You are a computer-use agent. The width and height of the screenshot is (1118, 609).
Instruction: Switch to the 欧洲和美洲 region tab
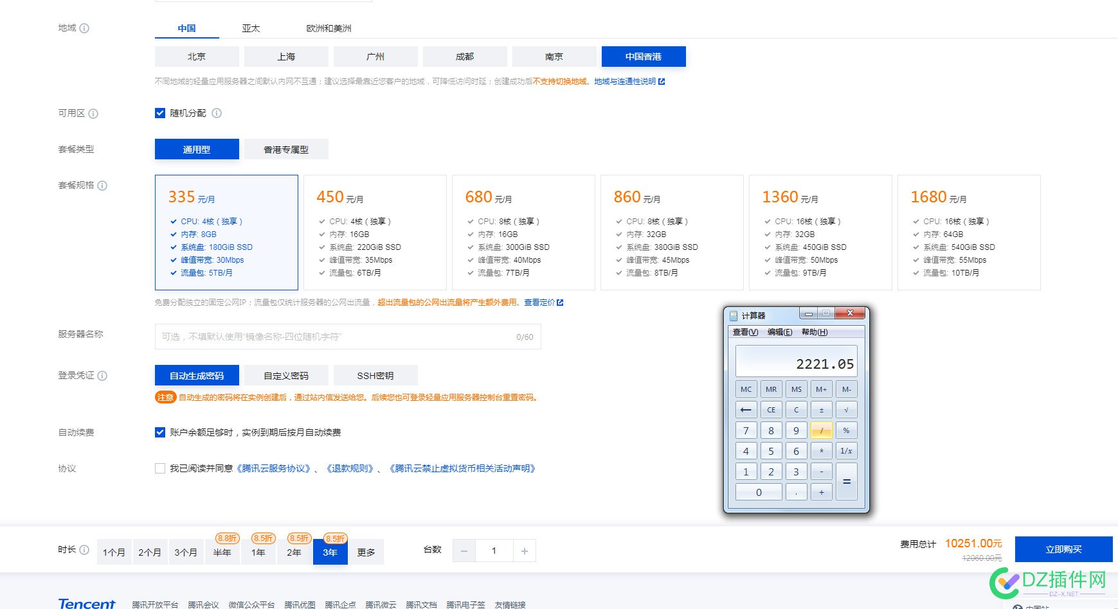(329, 28)
